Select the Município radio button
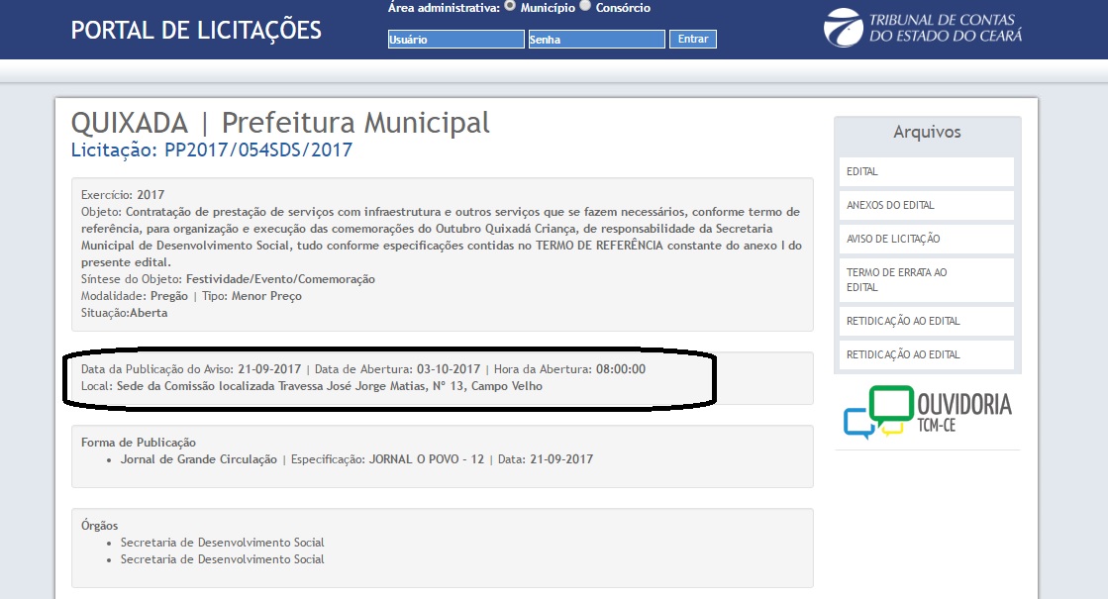 tap(510, 6)
